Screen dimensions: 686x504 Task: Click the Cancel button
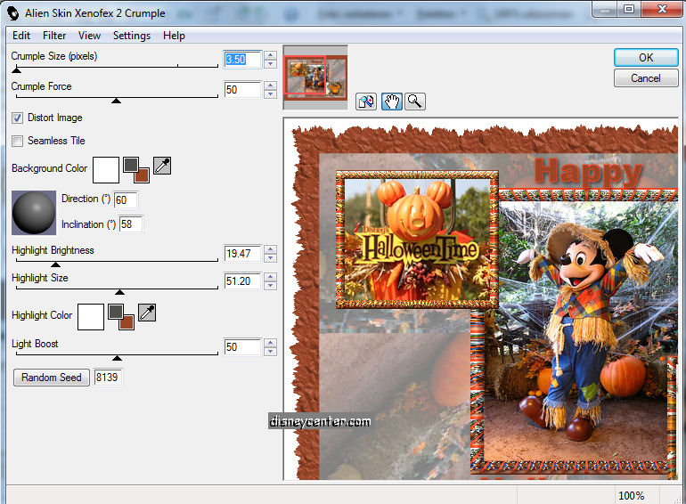pos(646,78)
